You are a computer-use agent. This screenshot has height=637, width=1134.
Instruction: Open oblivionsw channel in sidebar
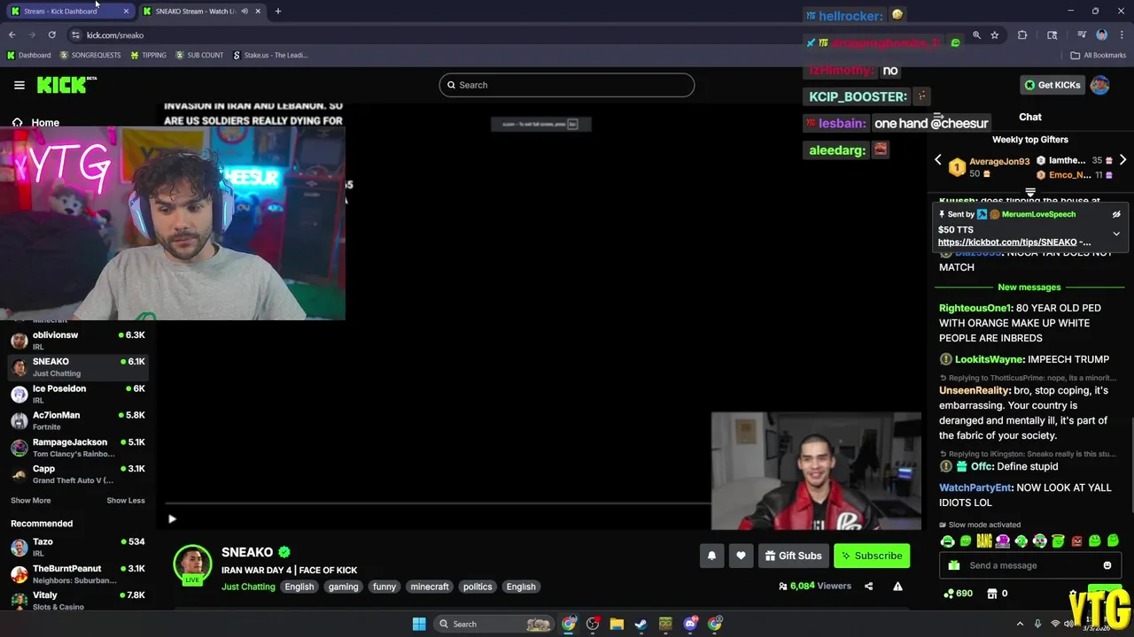[x=78, y=341]
